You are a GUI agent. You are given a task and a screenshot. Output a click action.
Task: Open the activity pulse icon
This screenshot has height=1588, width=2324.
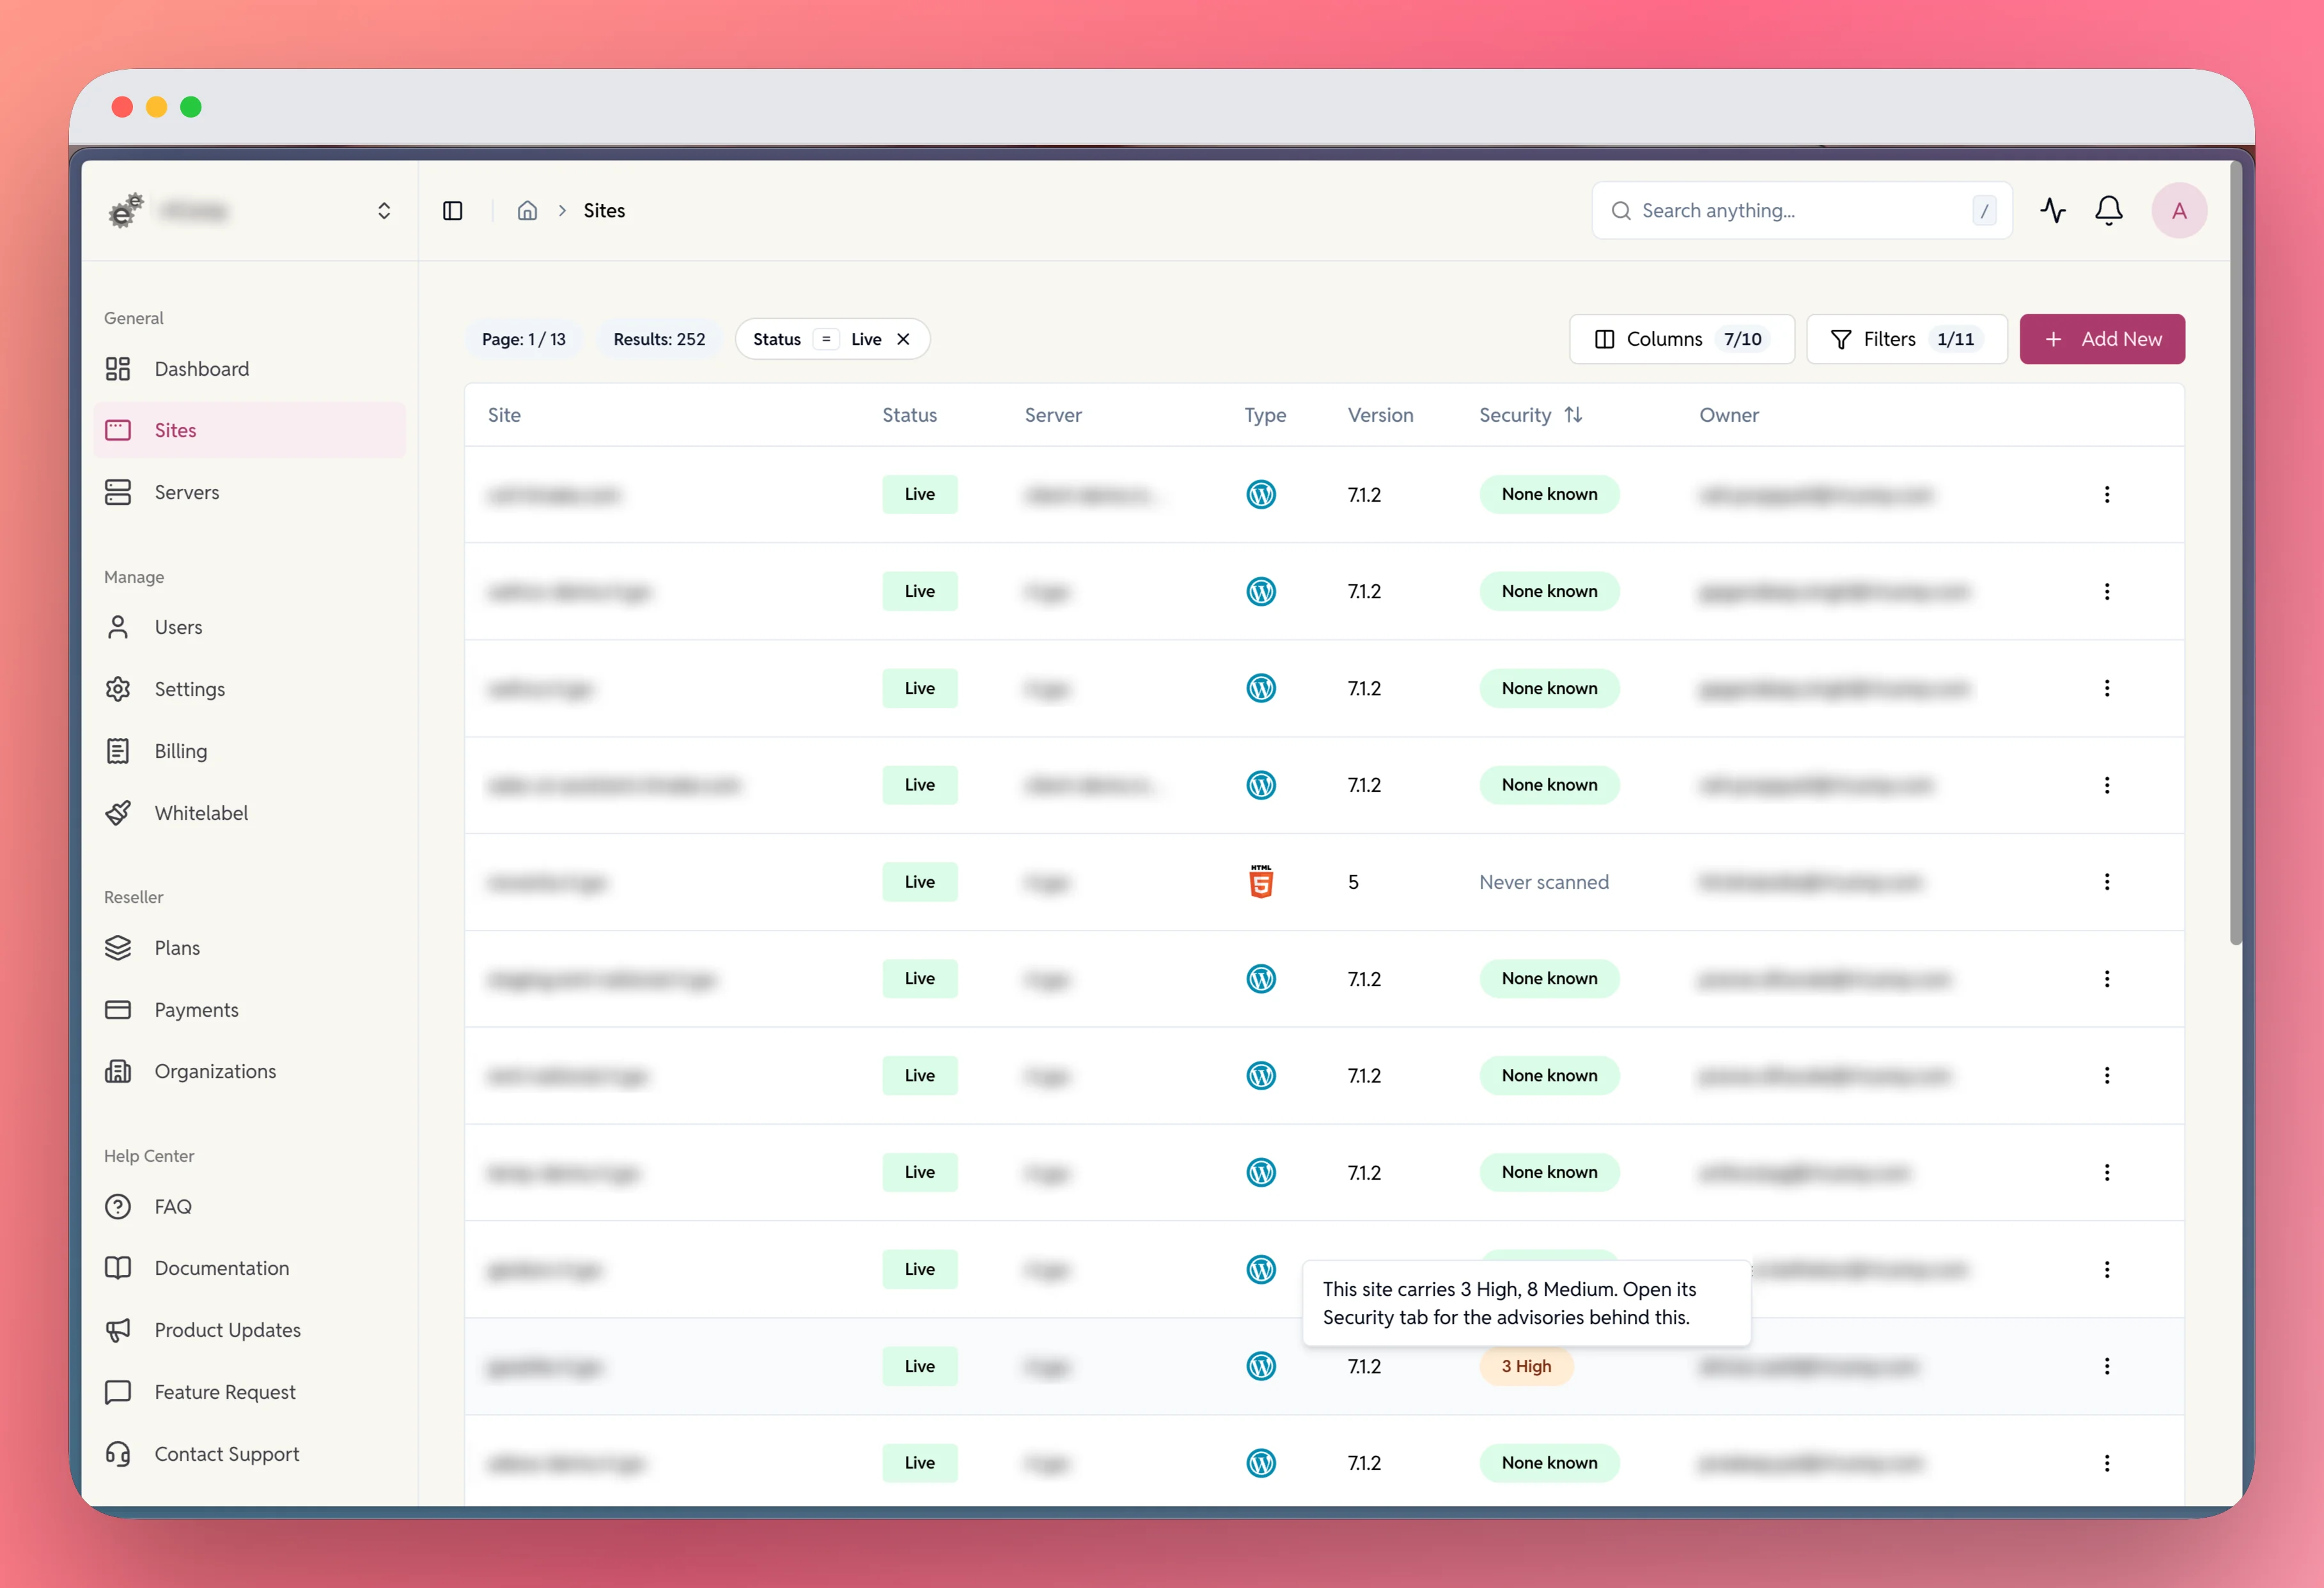click(2052, 210)
